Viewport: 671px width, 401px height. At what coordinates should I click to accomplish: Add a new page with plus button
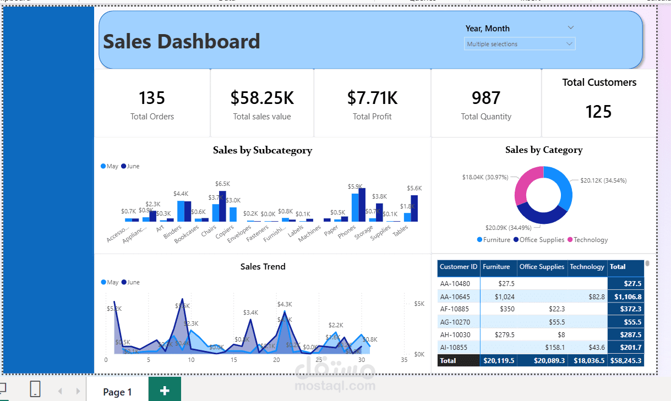click(165, 391)
